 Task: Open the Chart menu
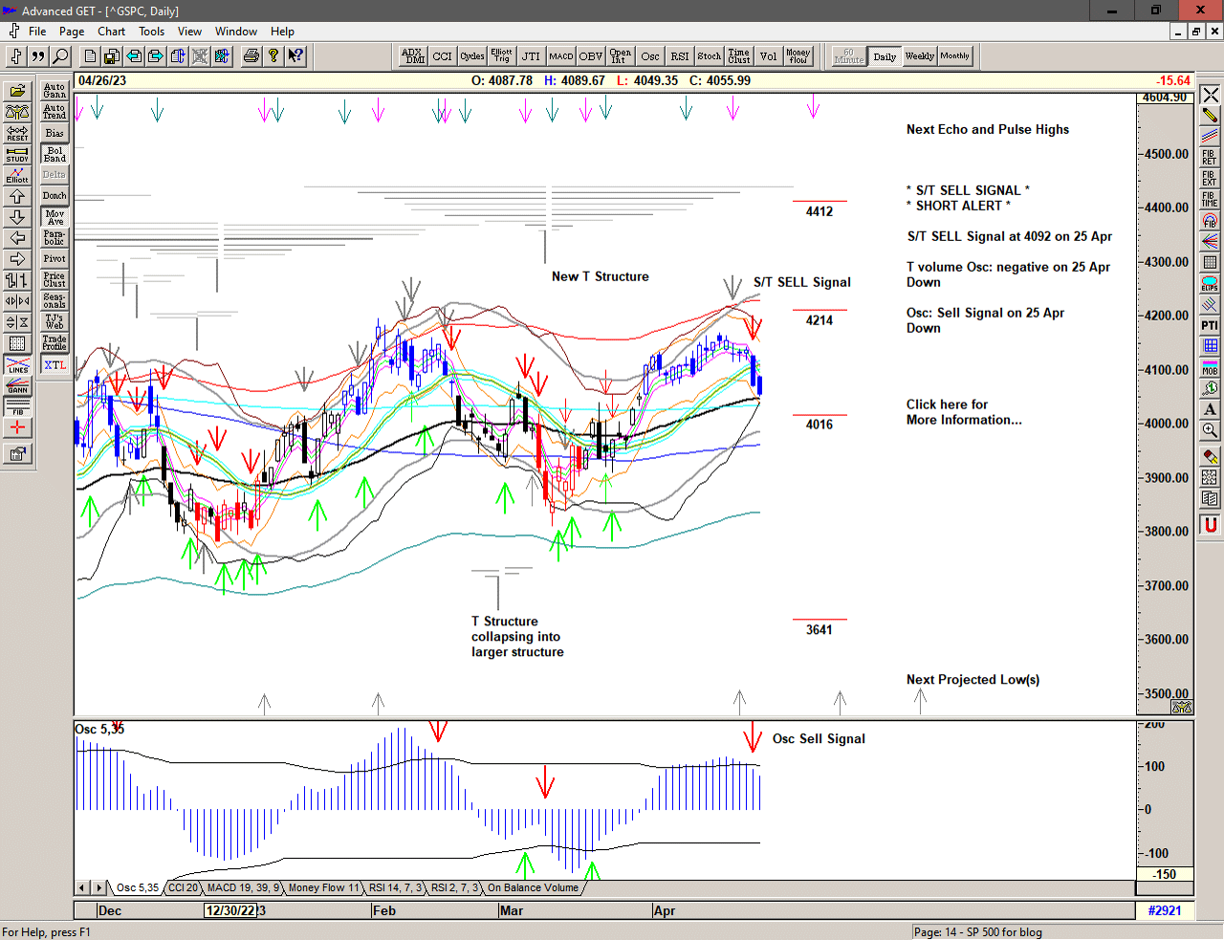111,32
